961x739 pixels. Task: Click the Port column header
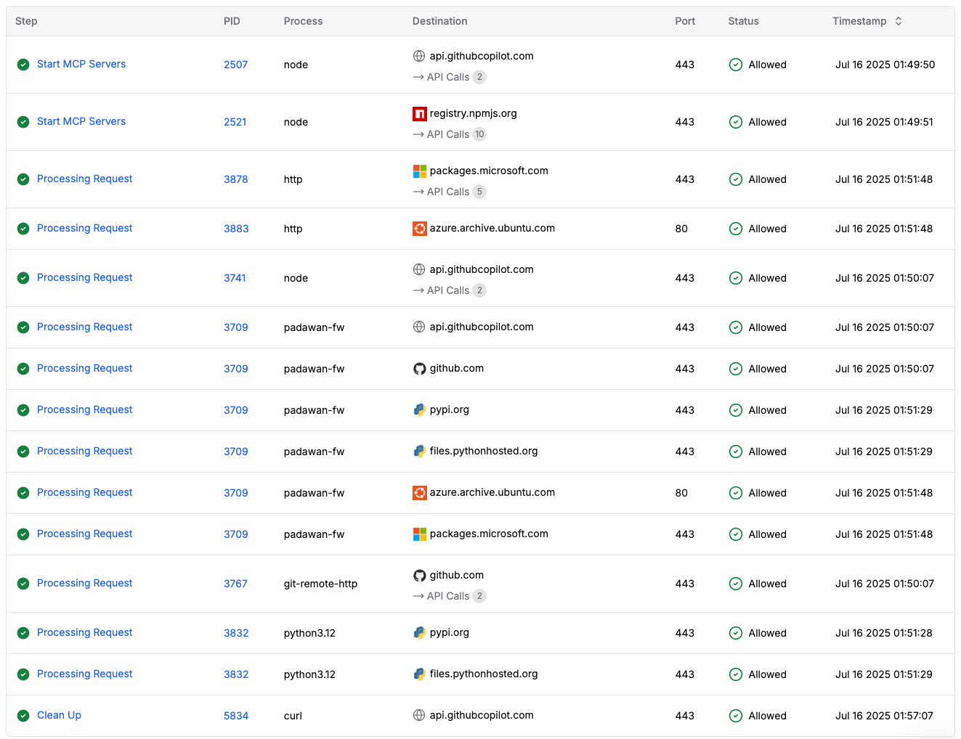point(685,21)
